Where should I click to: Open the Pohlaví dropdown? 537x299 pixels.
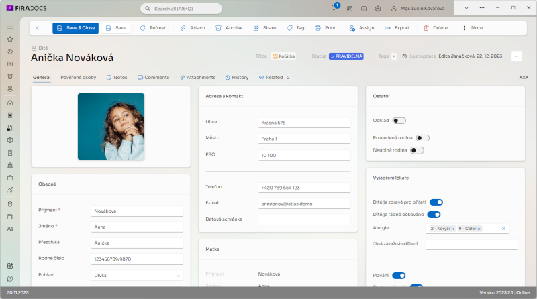[137, 276]
